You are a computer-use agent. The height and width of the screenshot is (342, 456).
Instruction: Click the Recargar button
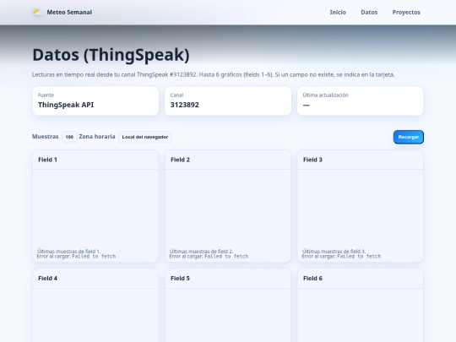point(409,137)
